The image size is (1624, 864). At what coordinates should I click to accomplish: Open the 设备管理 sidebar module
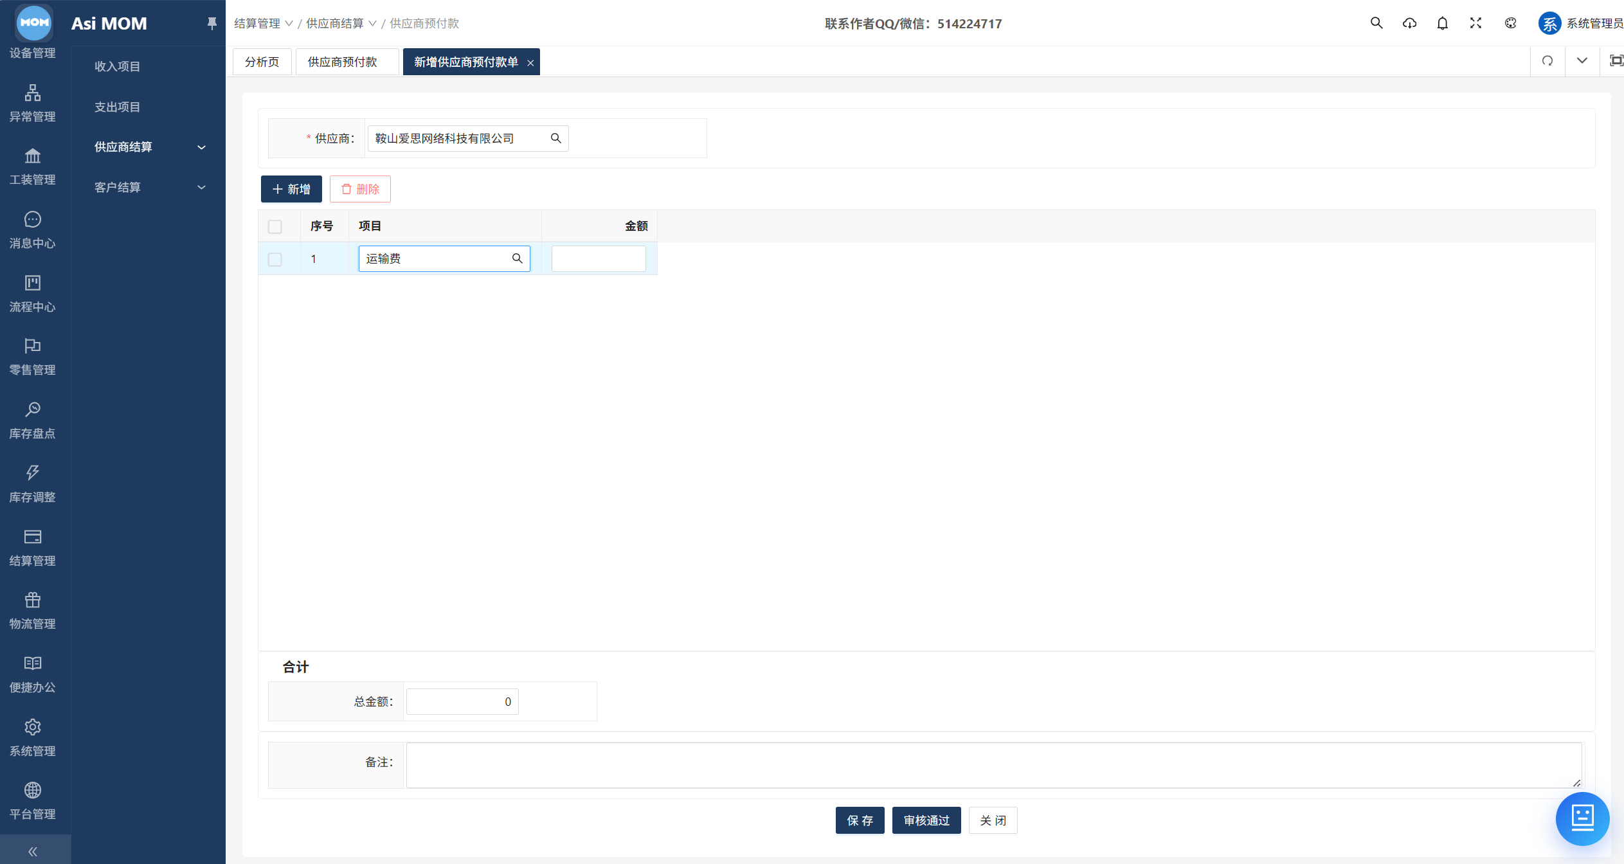[32, 53]
